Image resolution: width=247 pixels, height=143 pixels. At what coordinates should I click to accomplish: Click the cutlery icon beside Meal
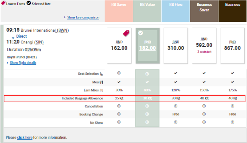click(101, 82)
